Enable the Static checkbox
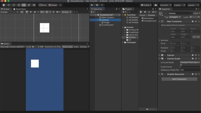Screen dimensions: 201x113 tap(192, 13)
